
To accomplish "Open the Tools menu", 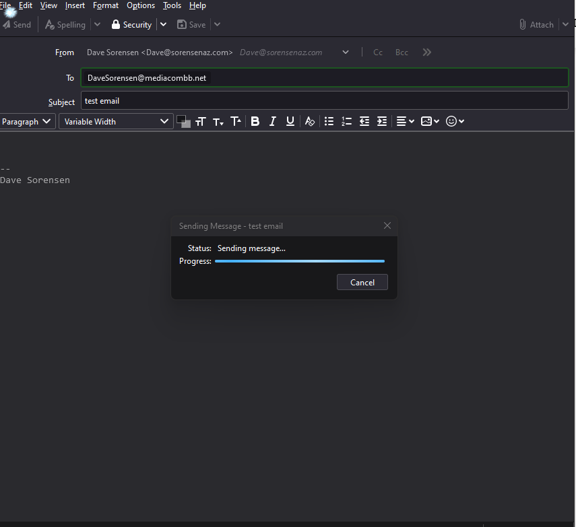I will 172,5.
